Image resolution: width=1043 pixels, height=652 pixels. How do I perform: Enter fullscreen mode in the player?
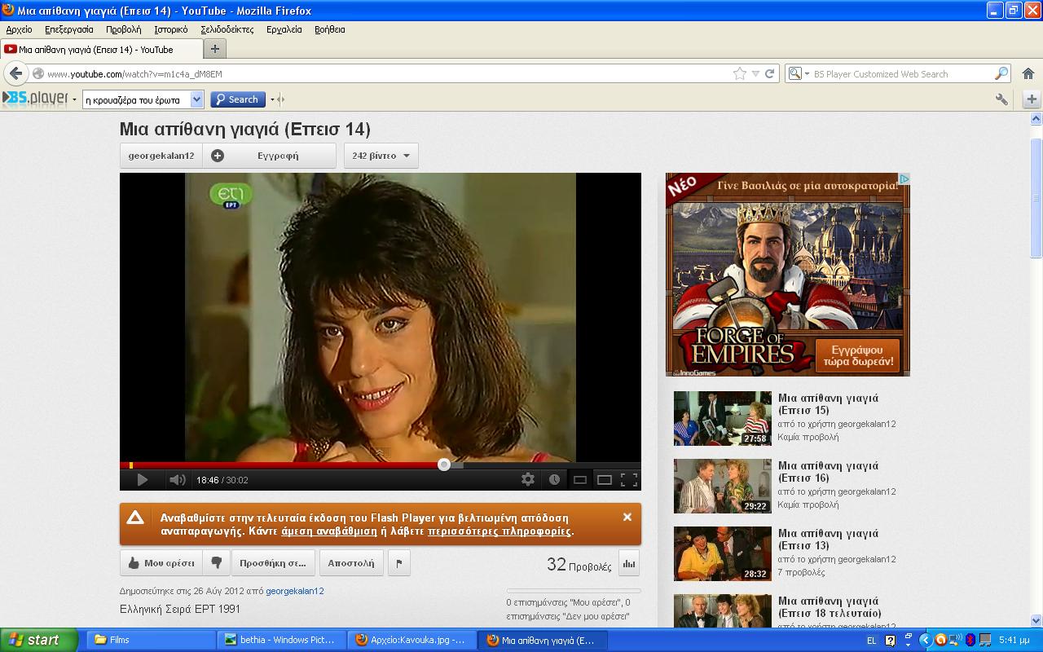tap(628, 480)
